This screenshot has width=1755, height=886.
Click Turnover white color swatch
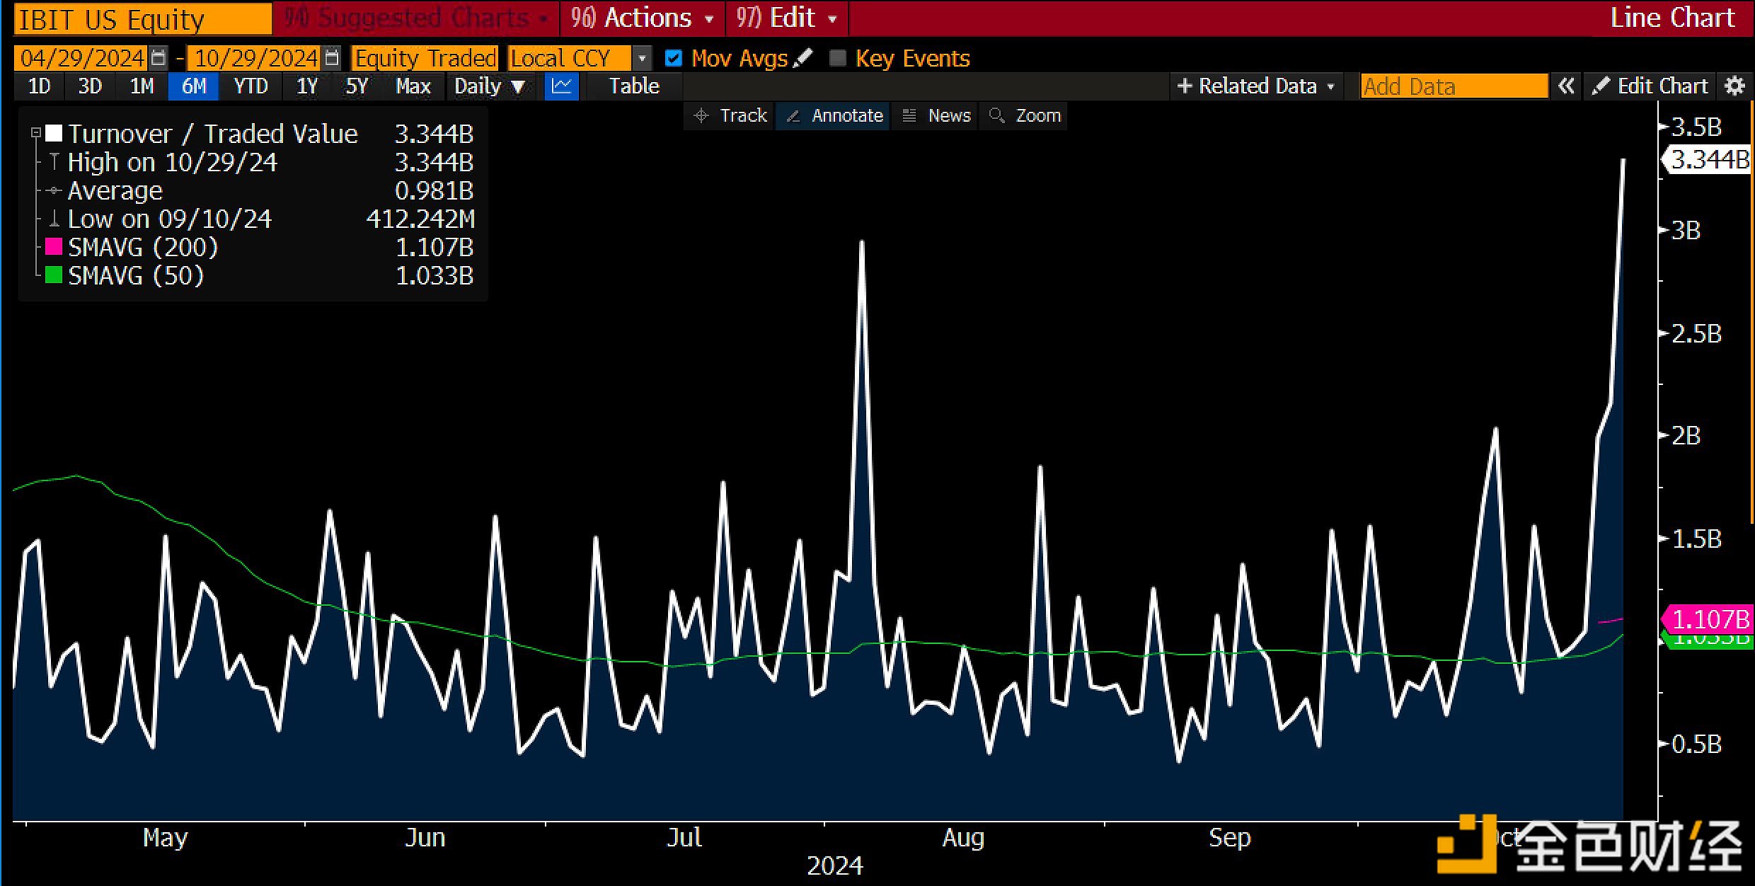coord(54,133)
